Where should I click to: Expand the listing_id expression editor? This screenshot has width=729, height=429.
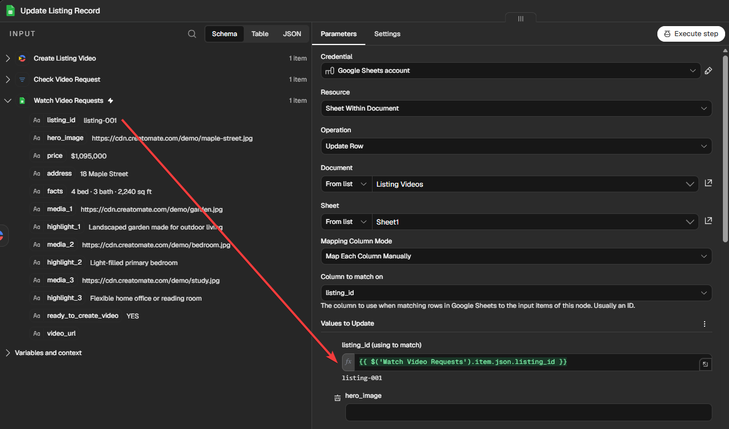click(x=705, y=364)
